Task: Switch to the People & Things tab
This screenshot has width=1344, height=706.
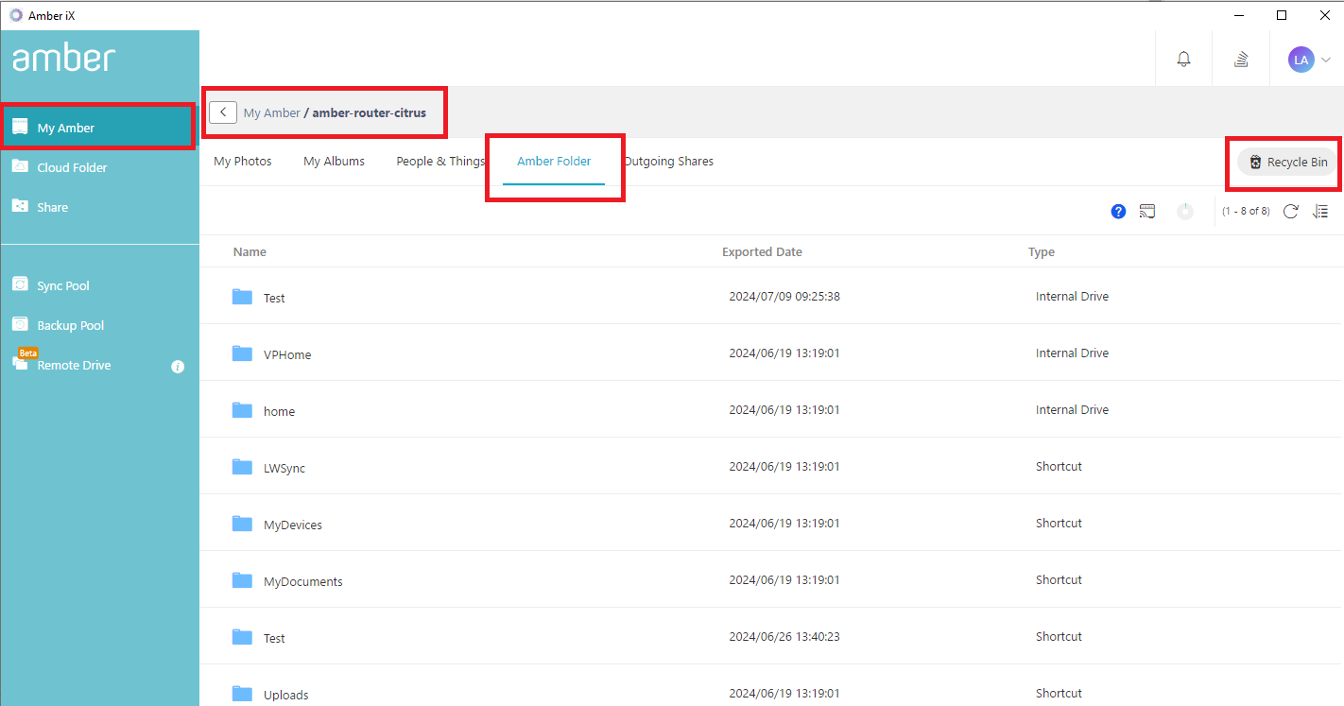Action: [x=440, y=162]
